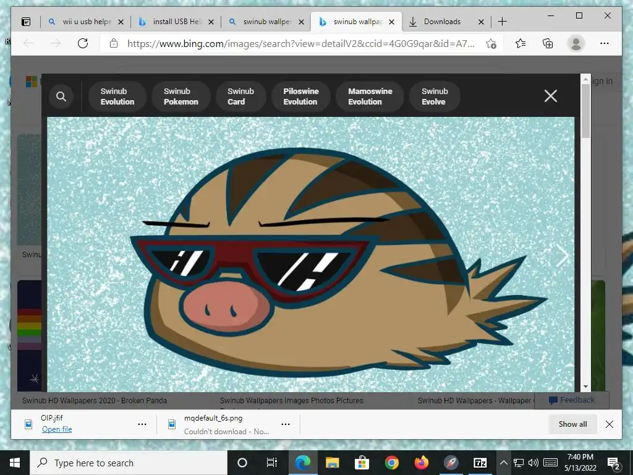Open 7-Zip on taskbar

[x=480, y=463]
